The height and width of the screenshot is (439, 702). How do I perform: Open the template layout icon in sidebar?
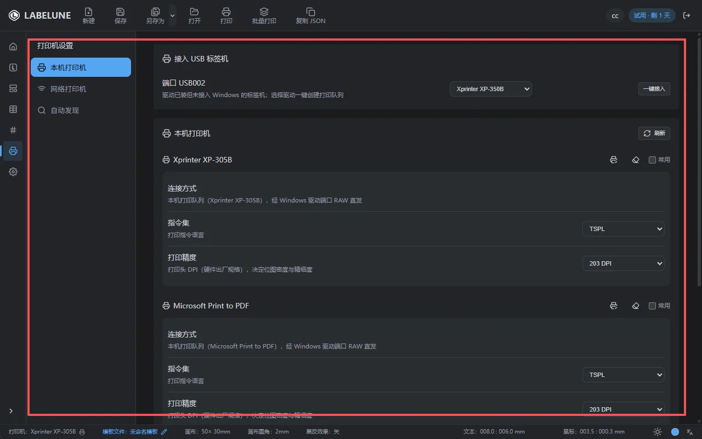pyautogui.click(x=13, y=88)
